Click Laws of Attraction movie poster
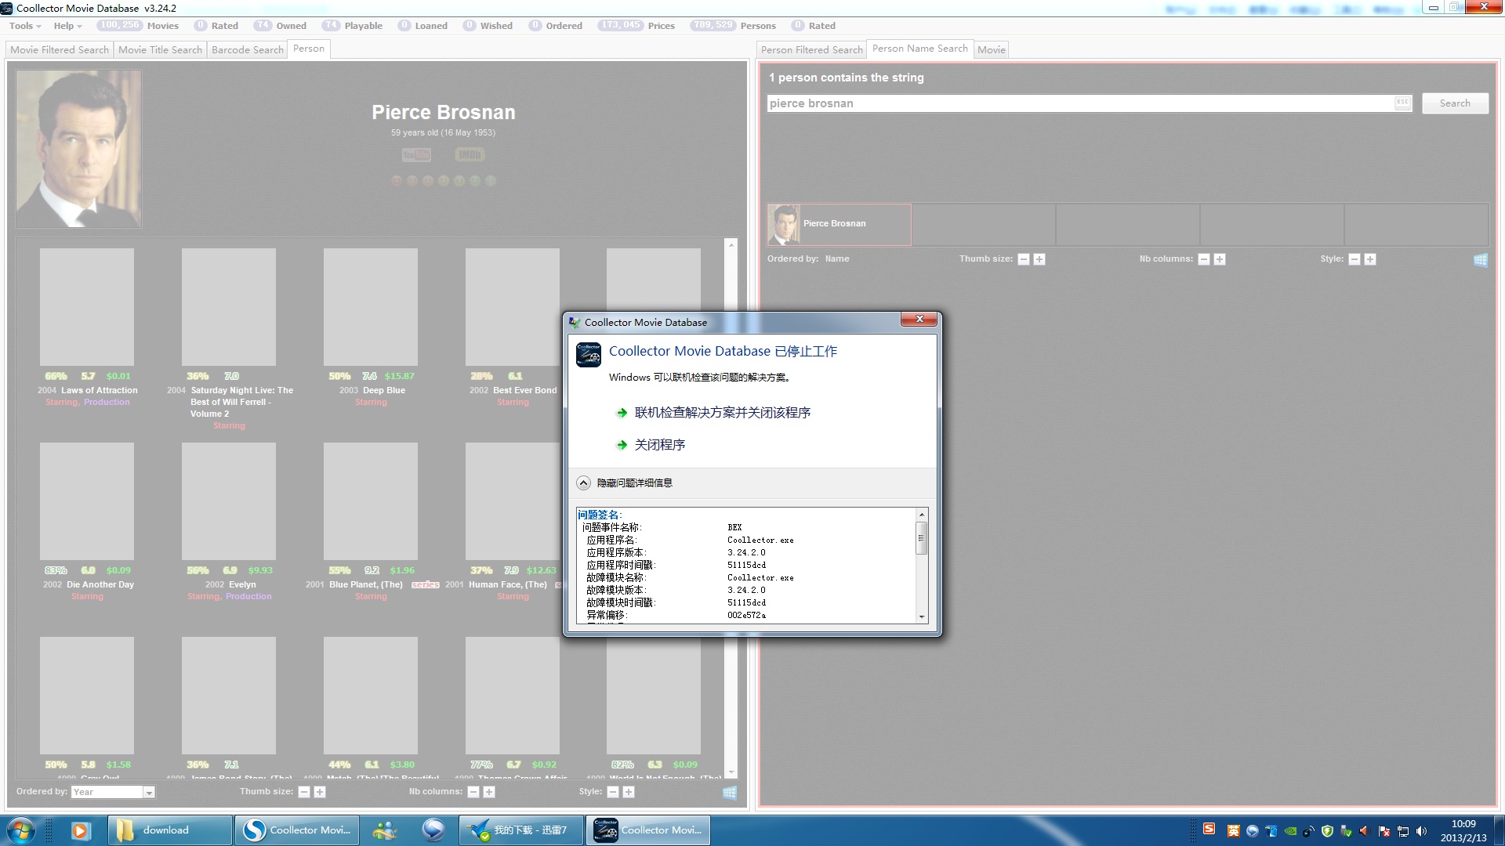The width and height of the screenshot is (1505, 846). 87,307
